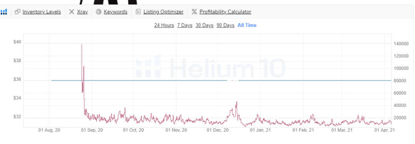Click the $34 price axis label
The image size is (415, 144).
[x=17, y=98]
